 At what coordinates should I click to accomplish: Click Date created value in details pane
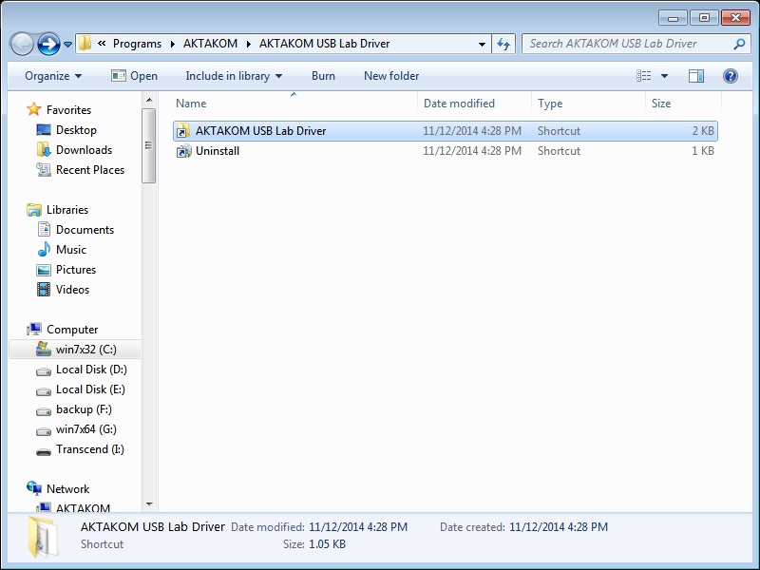point(559,527)
